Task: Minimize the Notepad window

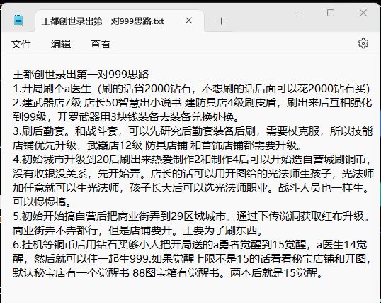Action: click(x=299, y=13)
